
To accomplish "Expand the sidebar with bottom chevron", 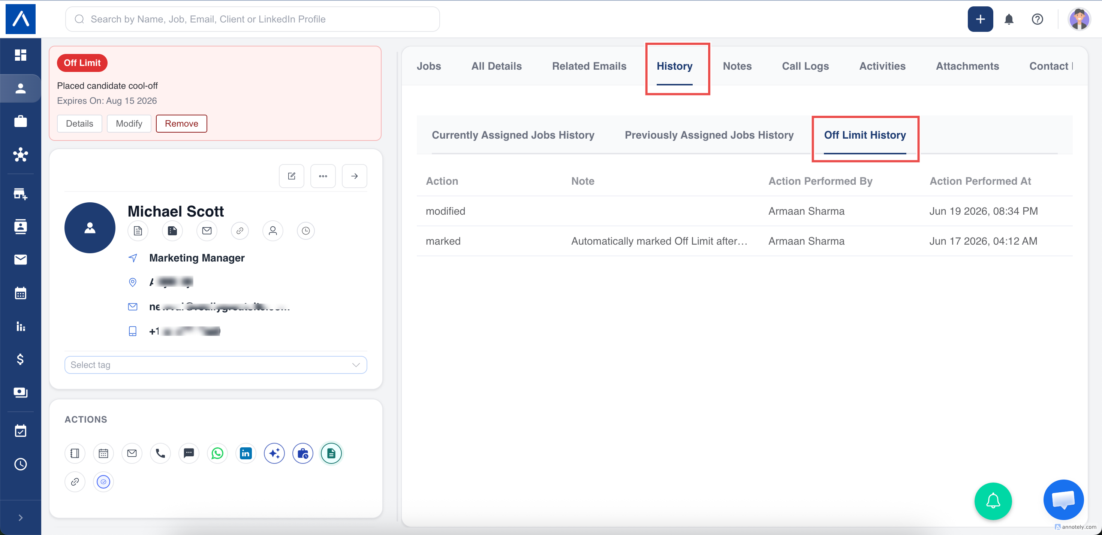I will coord(21,517).
